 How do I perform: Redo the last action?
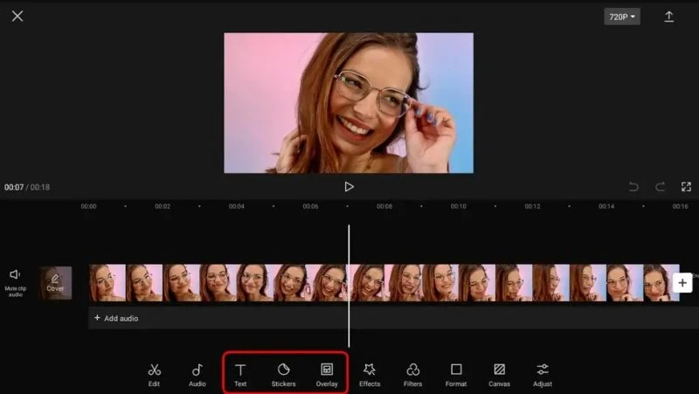click(661, 187)
